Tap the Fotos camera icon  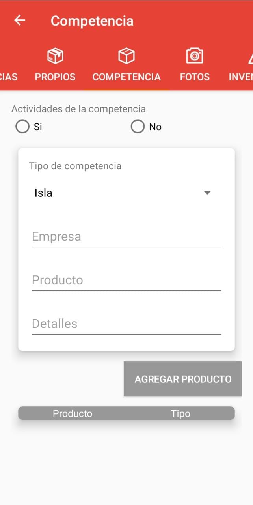(195, 56)
